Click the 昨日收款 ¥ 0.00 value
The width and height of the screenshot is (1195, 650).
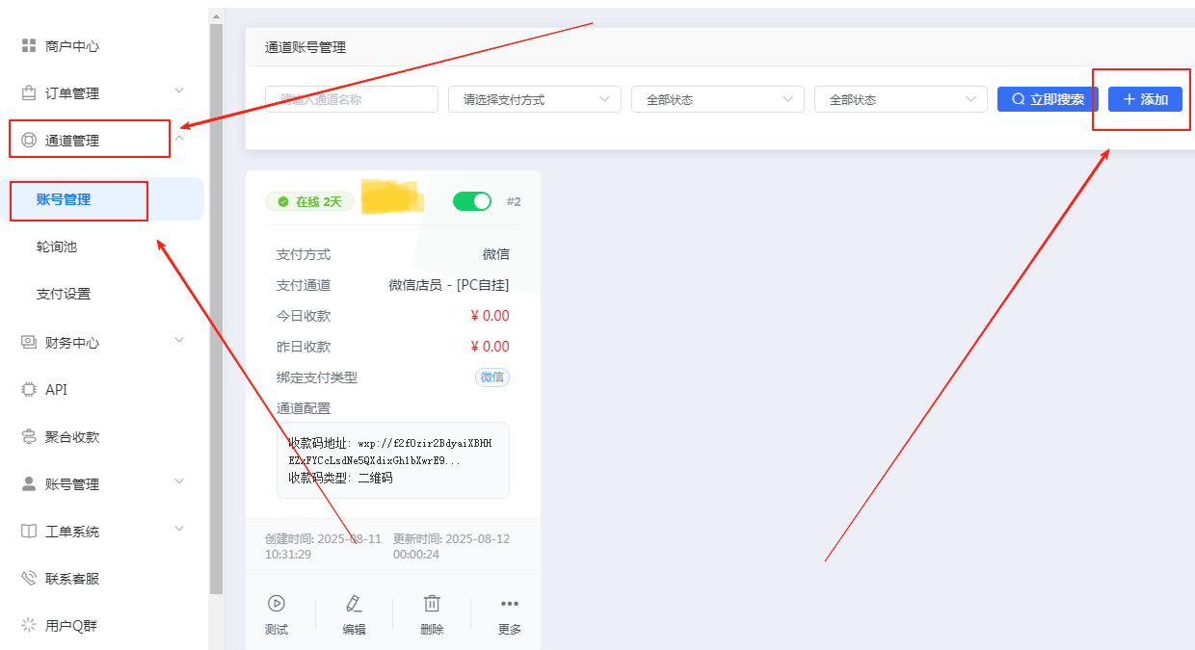(x=491, y=347)
